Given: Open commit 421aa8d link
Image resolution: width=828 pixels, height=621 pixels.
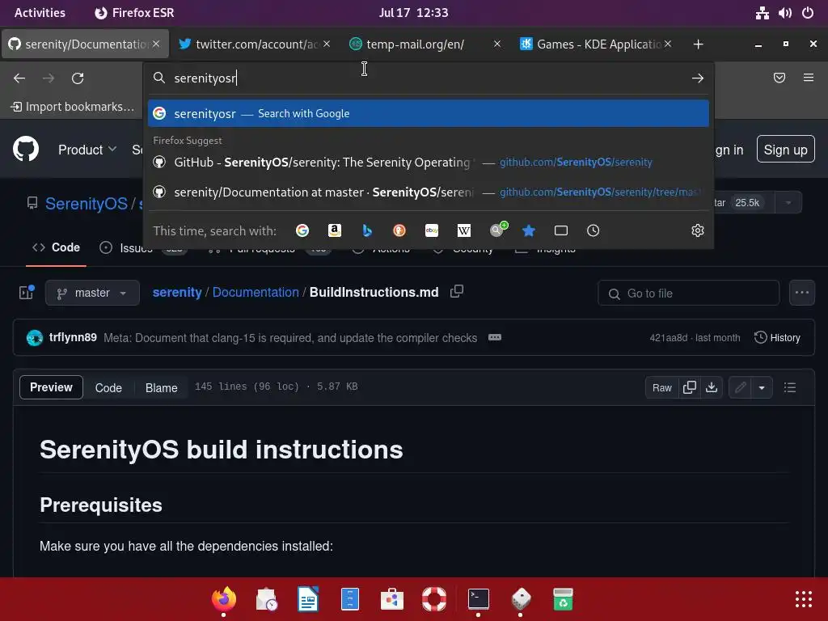Looking at the screenshot, I should (669, 338).
